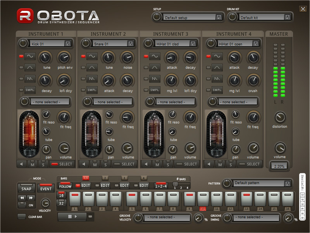Select the 32 step resolution tab

61,203
